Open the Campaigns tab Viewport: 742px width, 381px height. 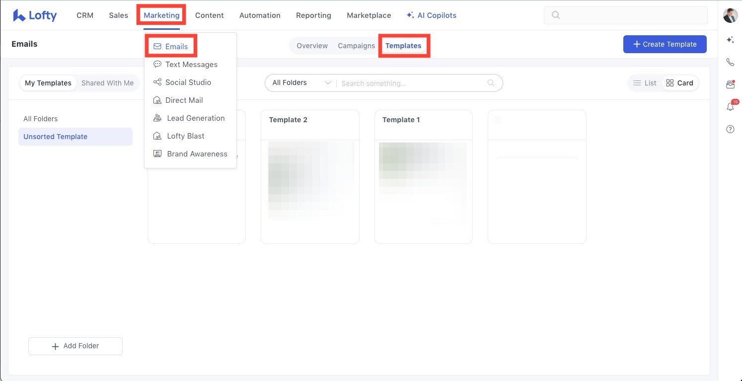pos(356,46)
